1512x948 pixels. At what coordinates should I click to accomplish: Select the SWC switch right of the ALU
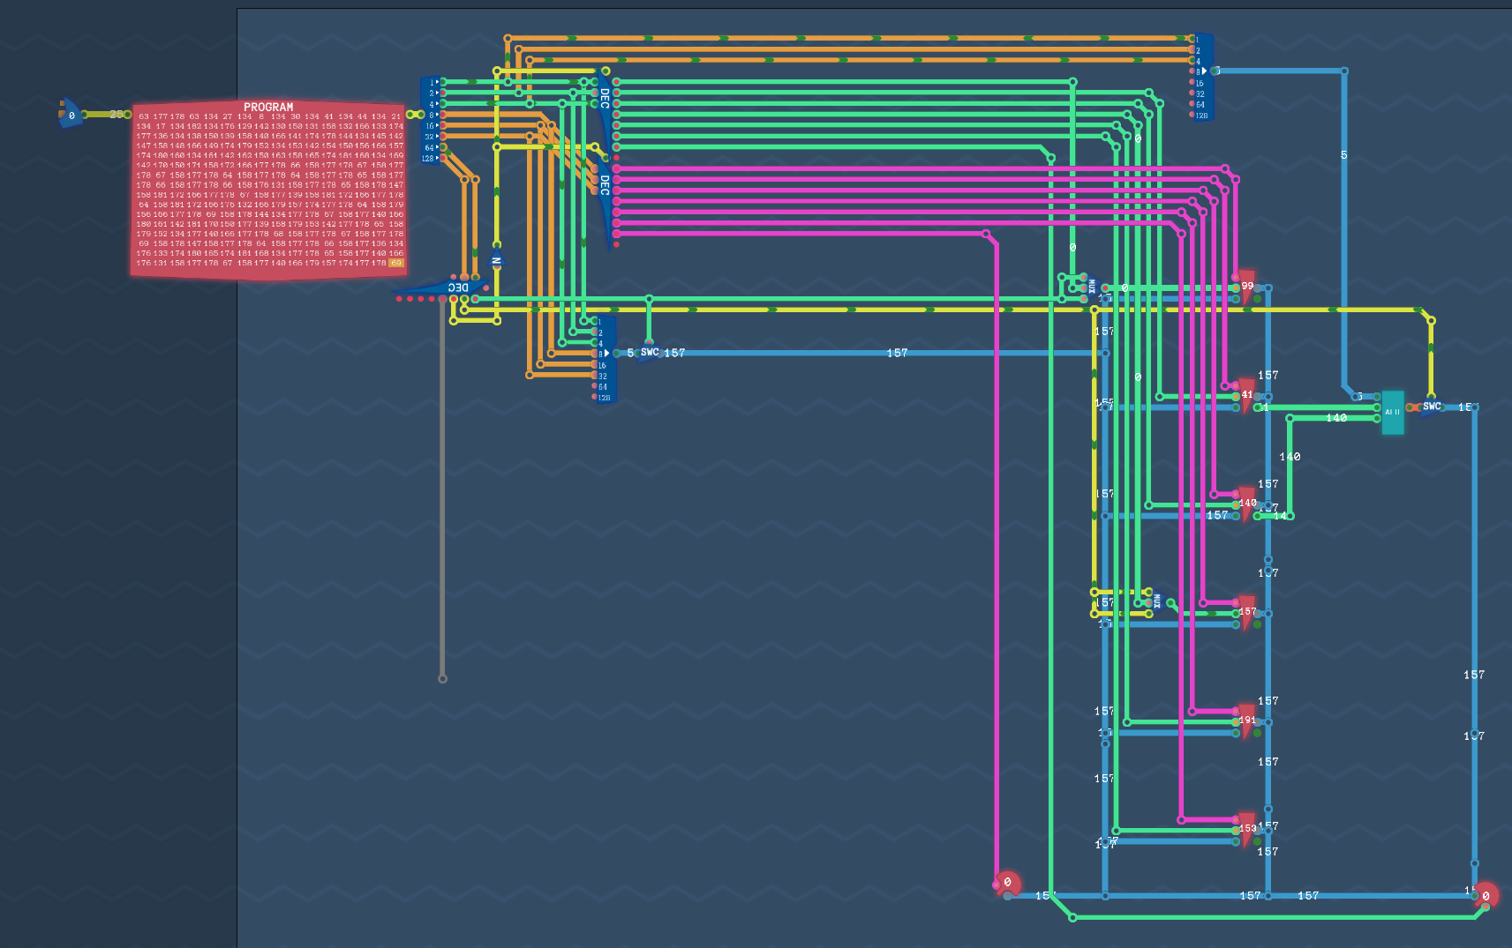(x=1431, y=407)
